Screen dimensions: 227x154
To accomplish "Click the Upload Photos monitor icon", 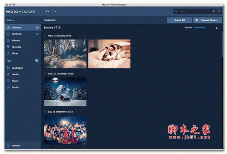I will [196, 20].
